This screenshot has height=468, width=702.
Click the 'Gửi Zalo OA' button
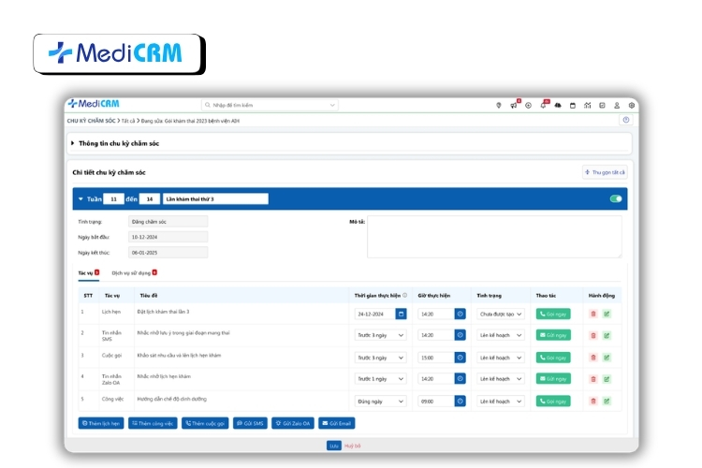293,423
